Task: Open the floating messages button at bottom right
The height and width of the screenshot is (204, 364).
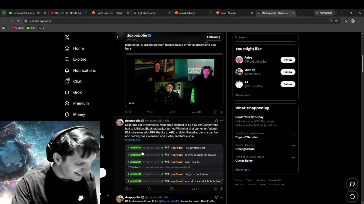Action: click(352, 197)
